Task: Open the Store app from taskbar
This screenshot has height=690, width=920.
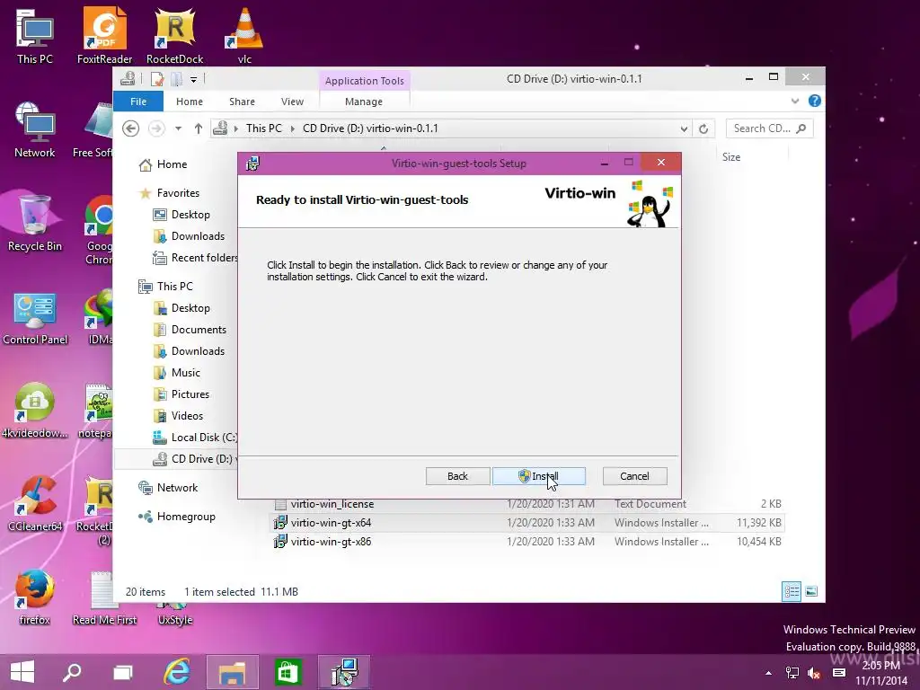Action: [x=287, y=672]
